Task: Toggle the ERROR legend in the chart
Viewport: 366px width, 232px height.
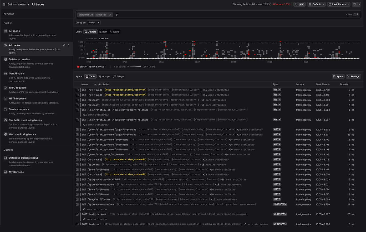Action: pyautogui.click(x=82, y=67)
